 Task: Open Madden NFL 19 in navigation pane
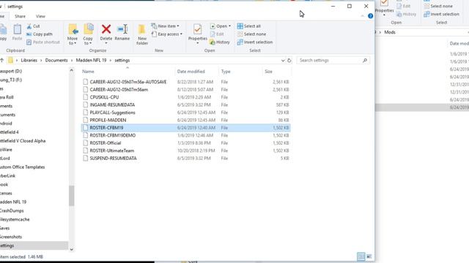pos(13,202)
